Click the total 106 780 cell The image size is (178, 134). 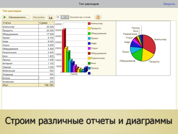click(46, 85)
